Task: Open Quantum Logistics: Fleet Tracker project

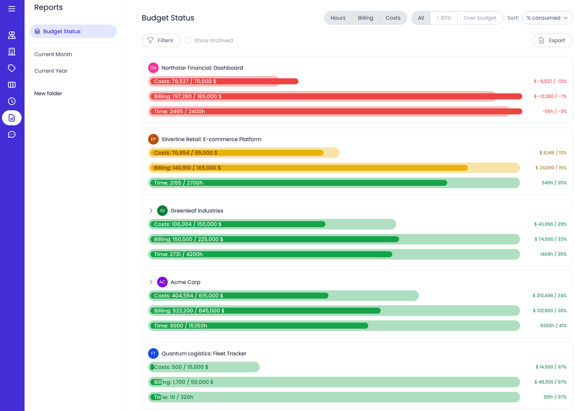Action: point(204,354)
